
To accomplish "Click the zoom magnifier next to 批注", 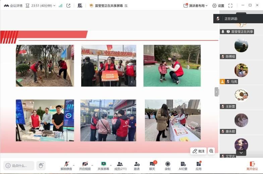I will tap(211, 151).
